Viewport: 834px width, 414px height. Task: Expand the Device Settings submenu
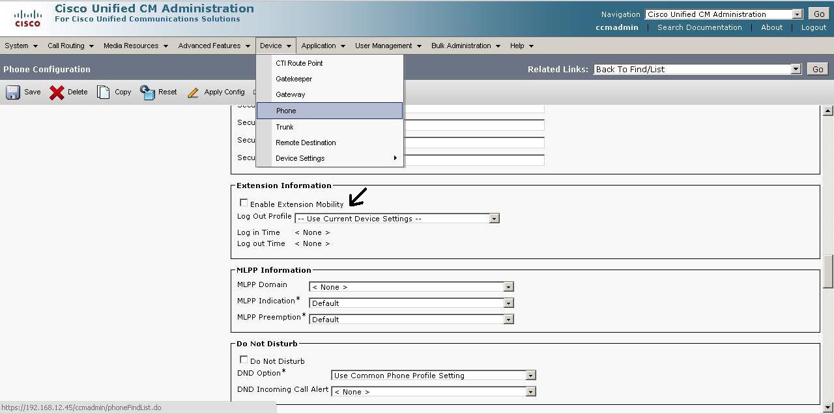pos(300,158)
